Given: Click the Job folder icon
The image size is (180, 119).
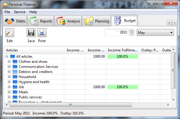Looking at the screenshot, I should point(15,87).
